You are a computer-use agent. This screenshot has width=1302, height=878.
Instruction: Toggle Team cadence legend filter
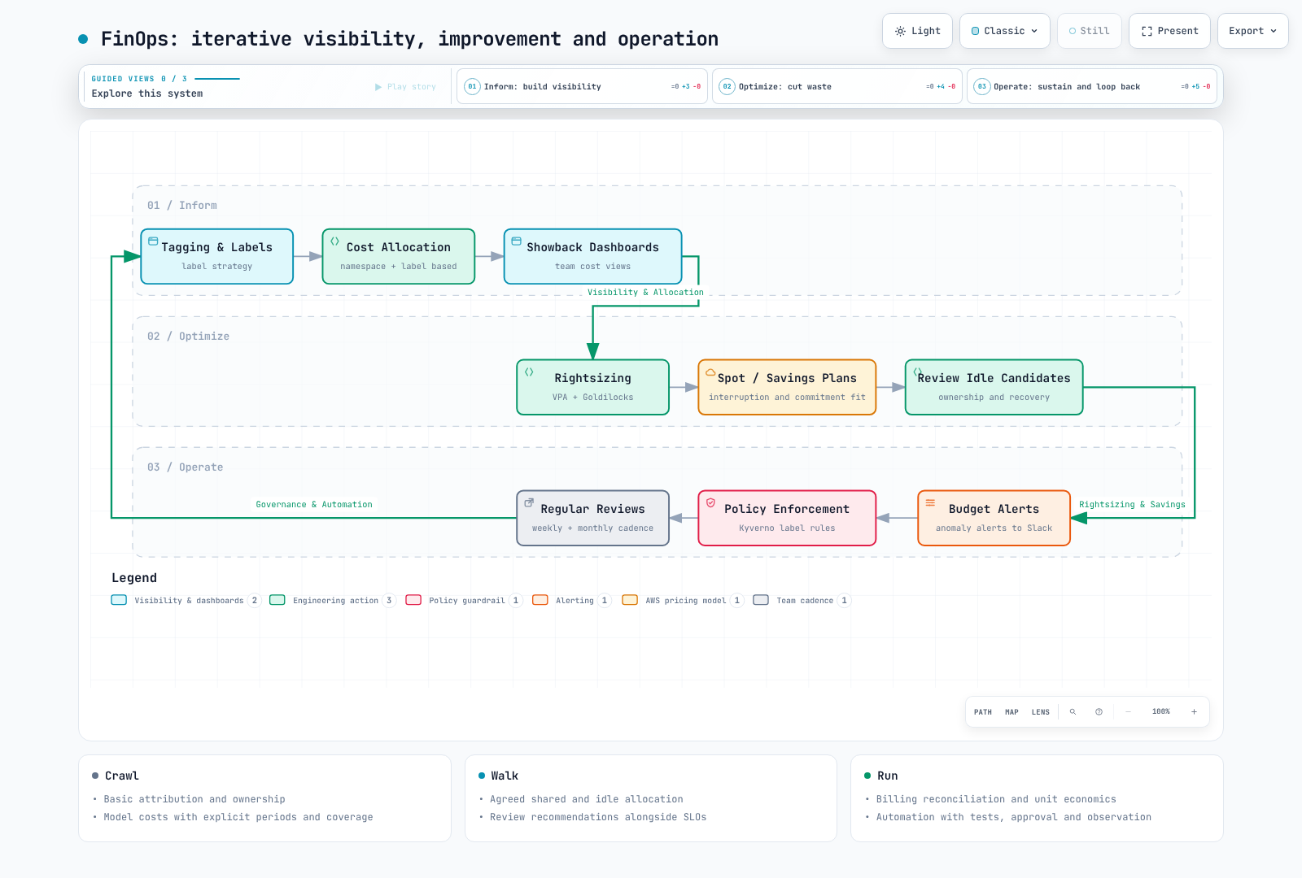point(802,601)
